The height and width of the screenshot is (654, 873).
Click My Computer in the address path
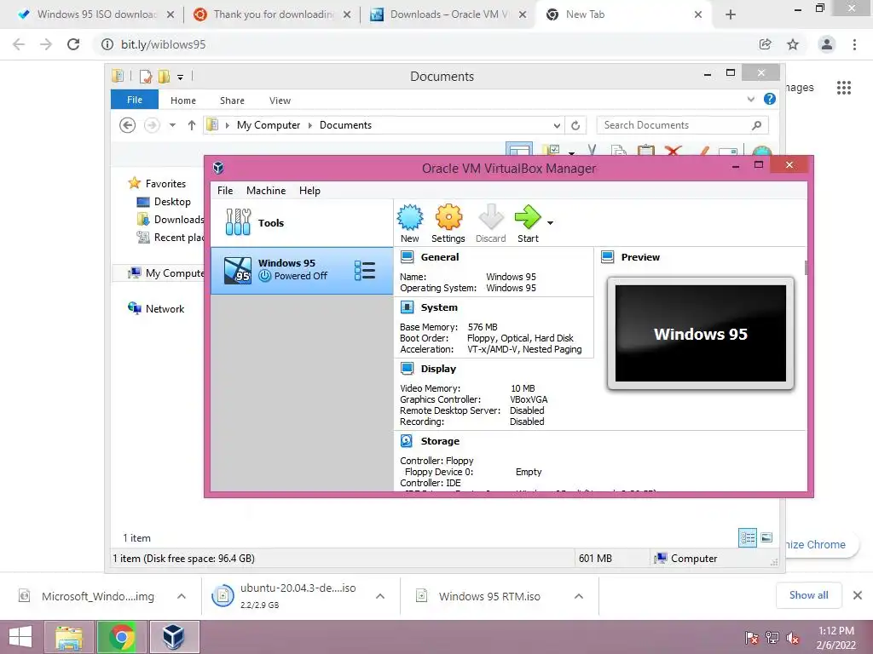[x=269, y=125]
